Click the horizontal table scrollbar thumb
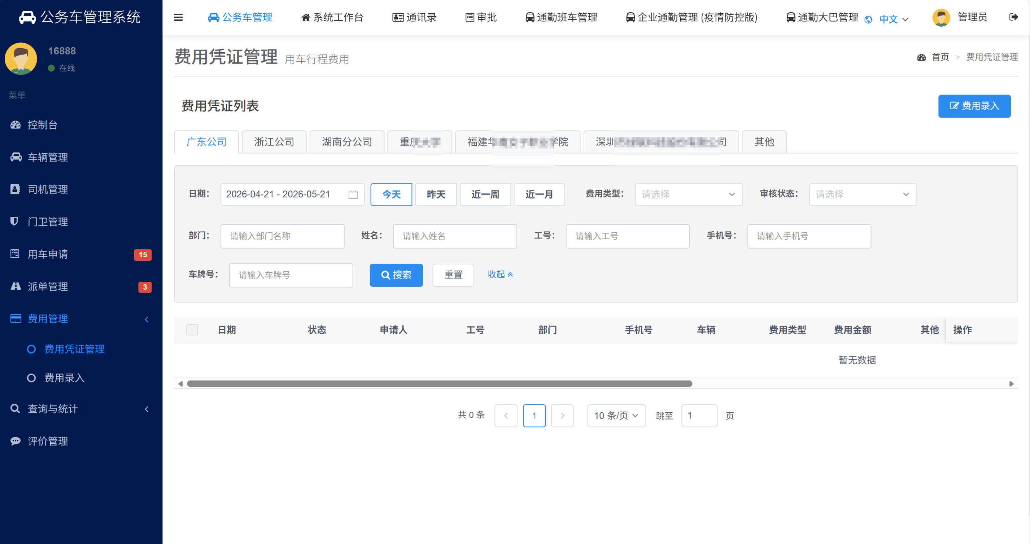 (x=440, y=384)
